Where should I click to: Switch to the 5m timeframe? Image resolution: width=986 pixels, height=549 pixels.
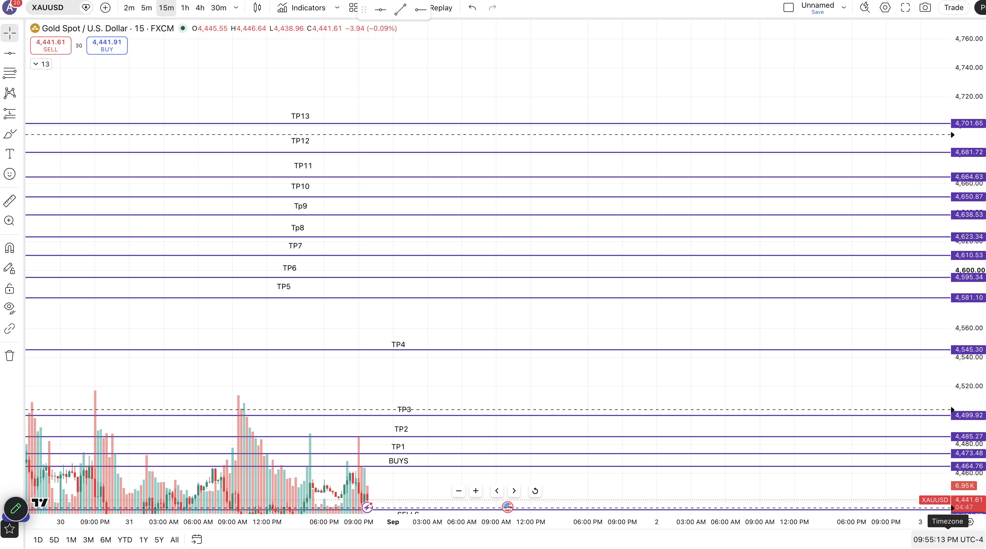coord(146,8)
